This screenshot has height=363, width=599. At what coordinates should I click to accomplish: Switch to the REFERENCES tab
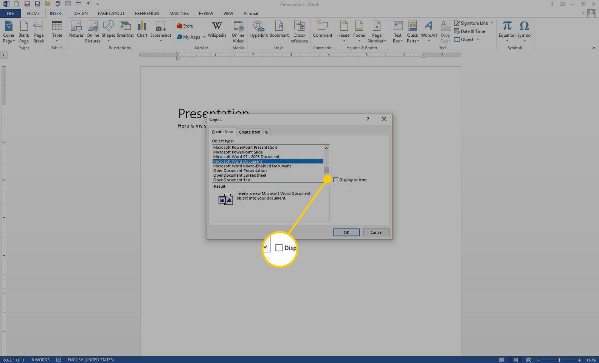(x=147, y=13)
